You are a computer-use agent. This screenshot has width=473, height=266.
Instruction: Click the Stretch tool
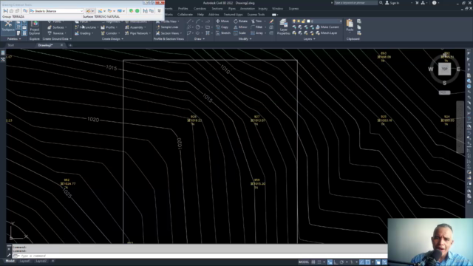223,33
